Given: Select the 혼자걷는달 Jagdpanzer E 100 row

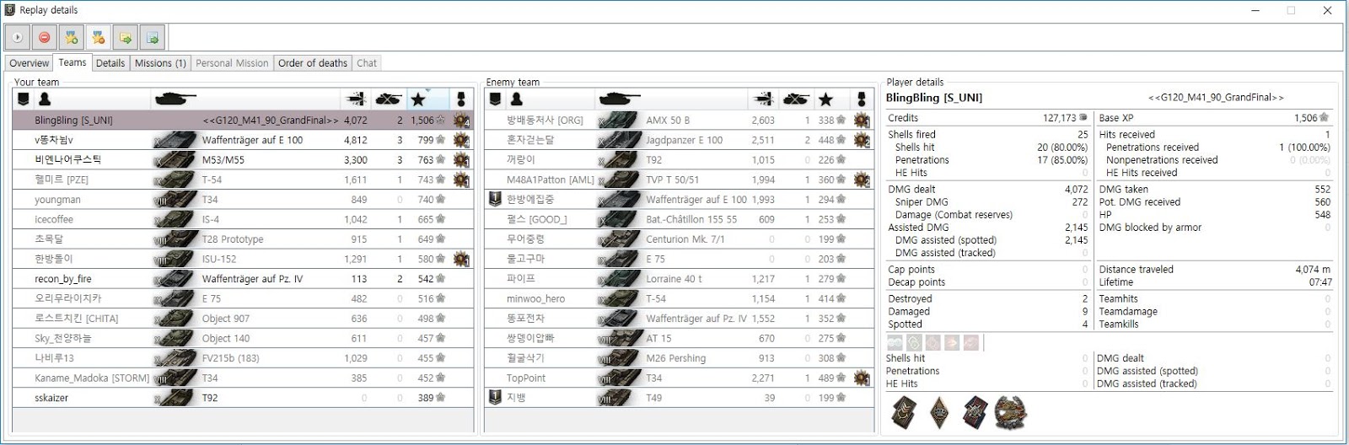Looking at the screenshot, I should [680, 140].
